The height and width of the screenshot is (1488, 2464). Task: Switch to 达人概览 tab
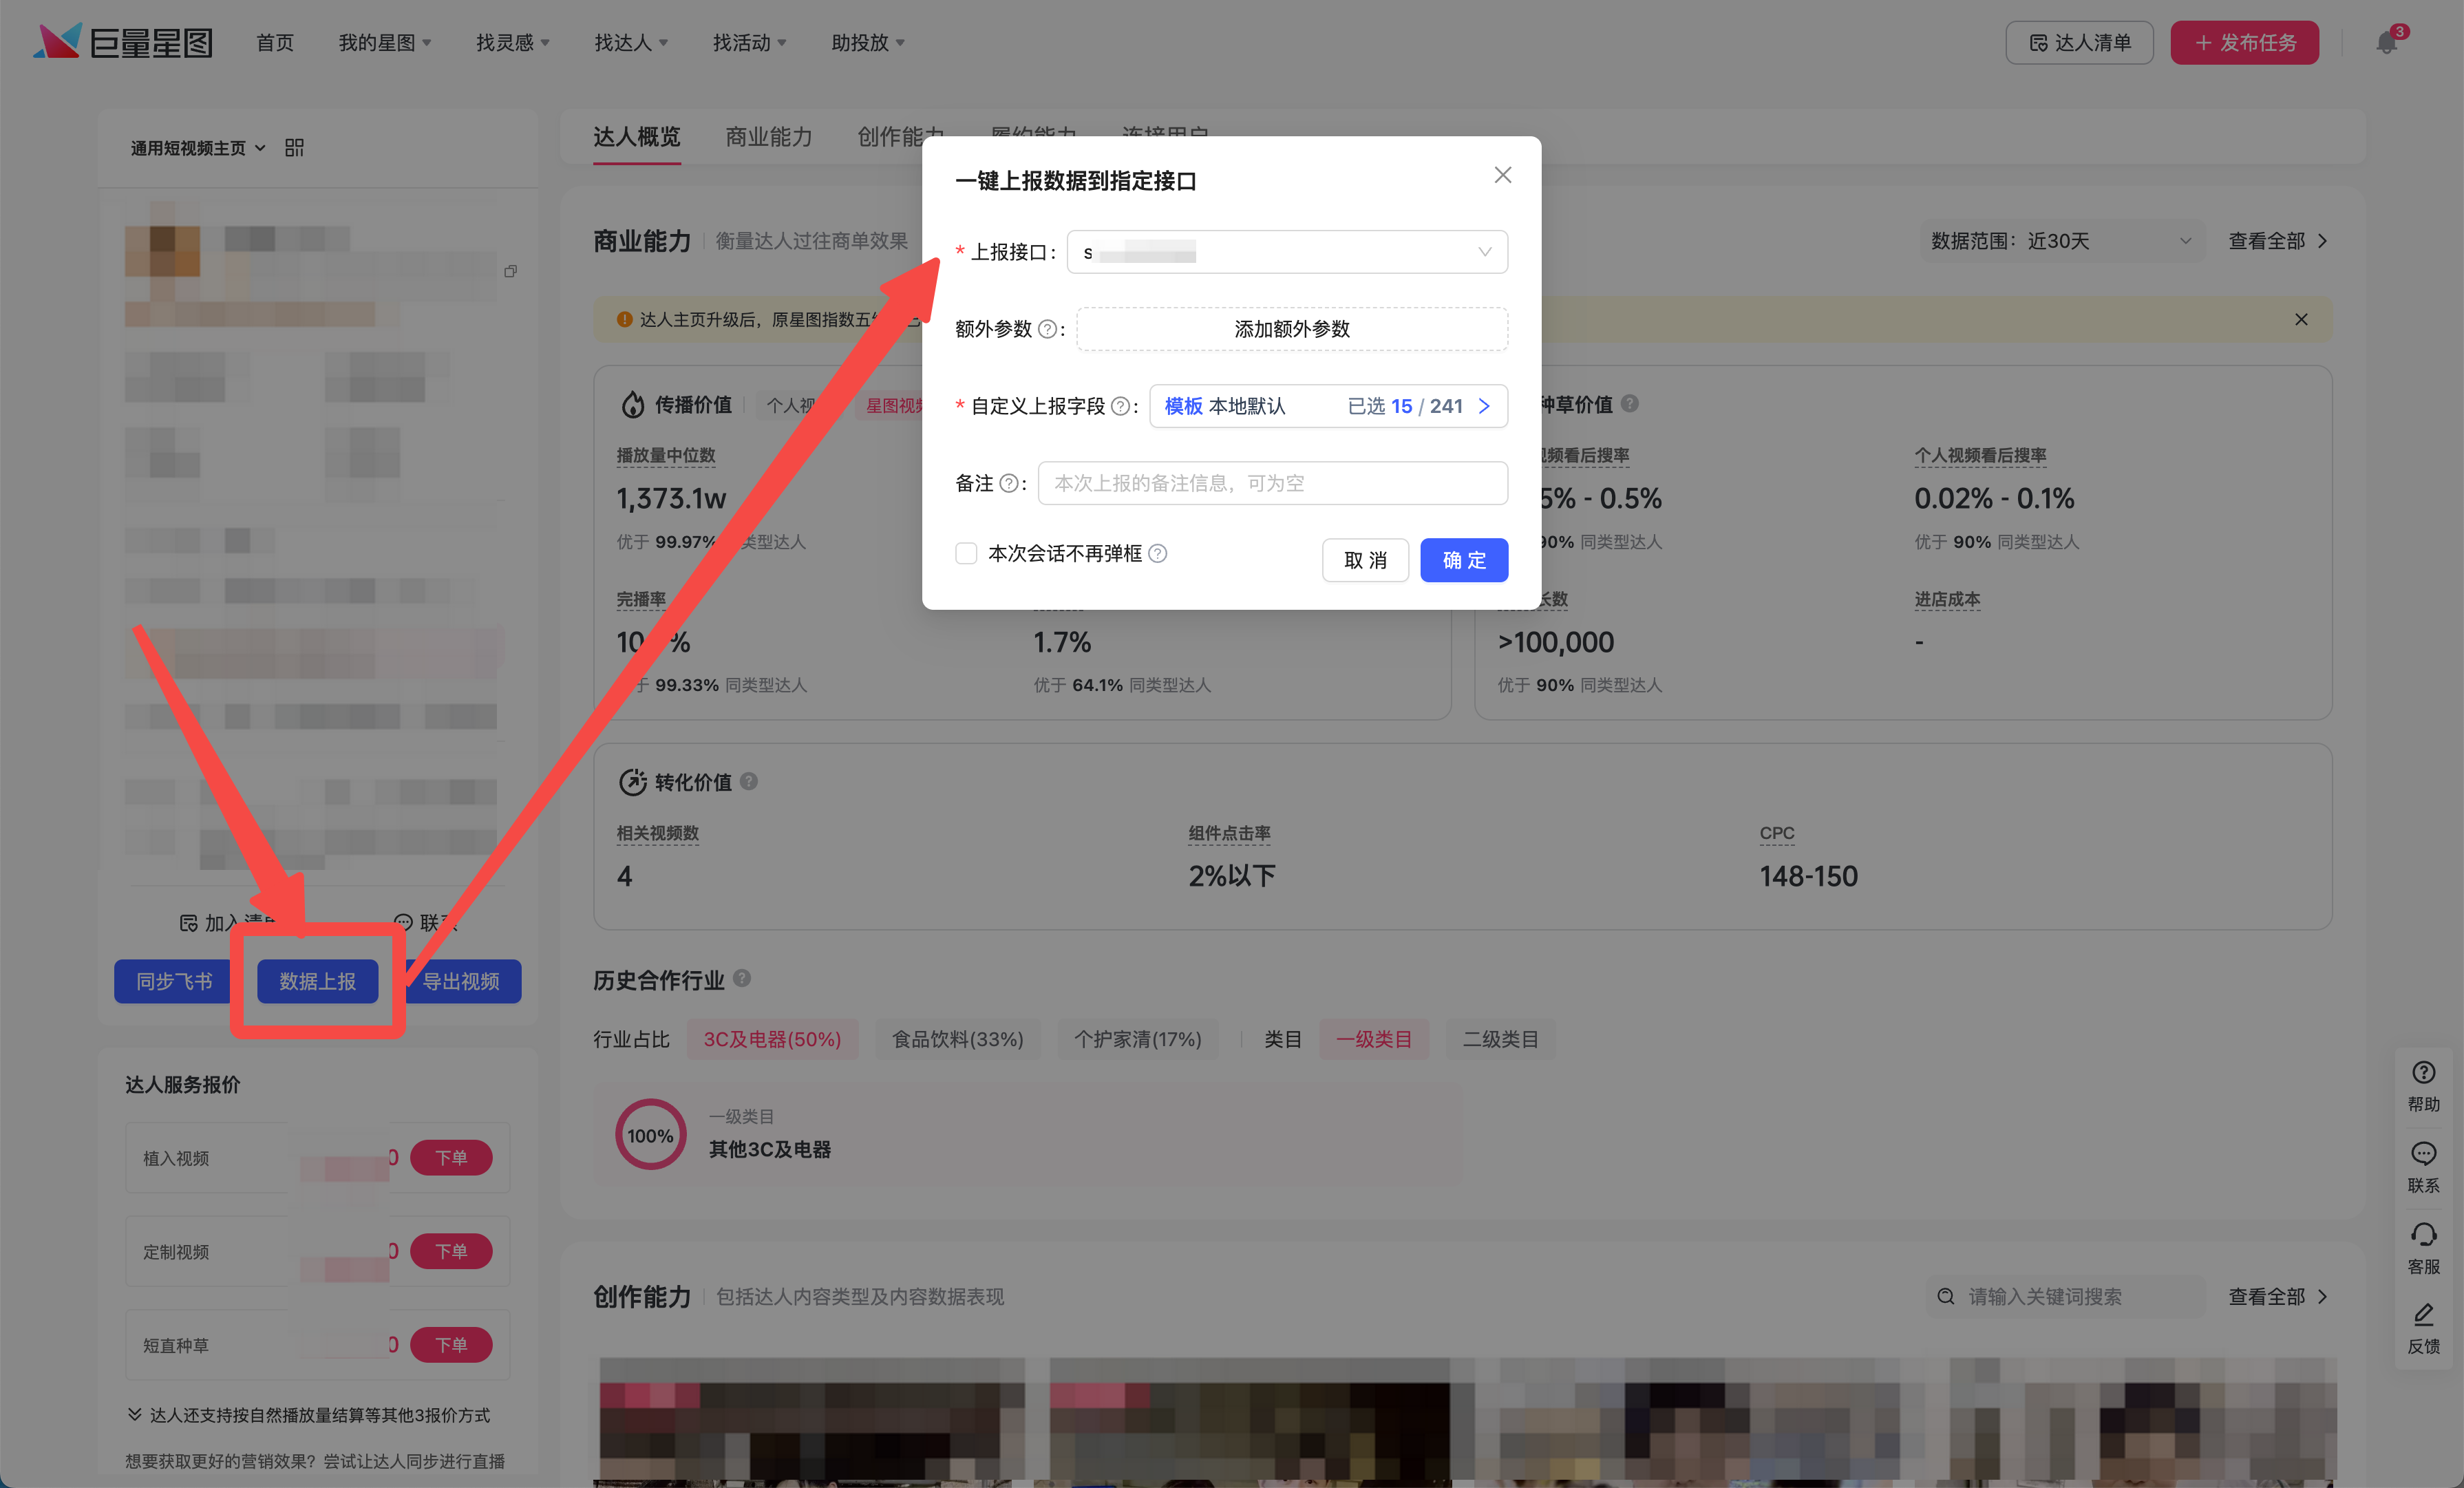point(637,137)
